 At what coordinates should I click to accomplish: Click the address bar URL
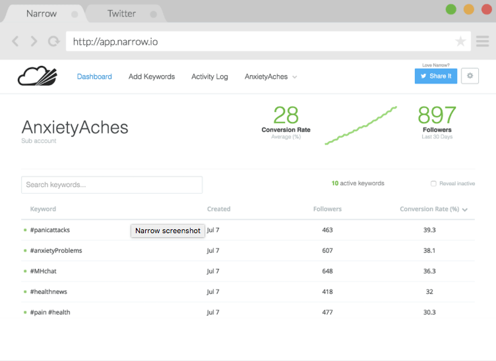(x=115, y=42)
